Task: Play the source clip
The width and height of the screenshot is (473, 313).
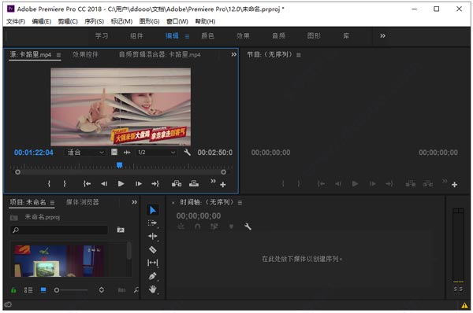Action: point(121,183)
